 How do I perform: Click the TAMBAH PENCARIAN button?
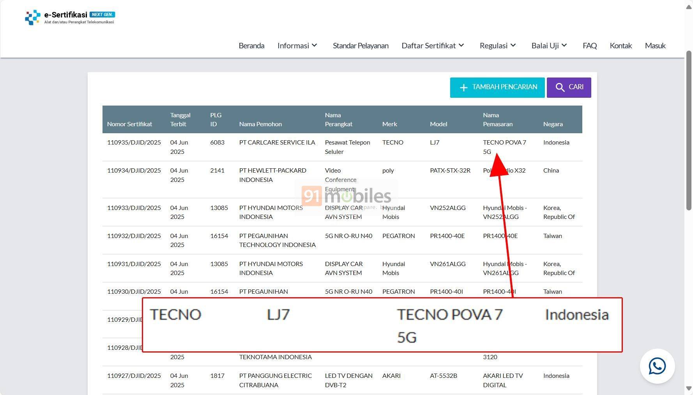[497, 87]
